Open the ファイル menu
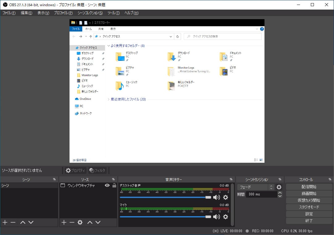The height and width of the screenshot is (235, 334). tap(9, 13)
